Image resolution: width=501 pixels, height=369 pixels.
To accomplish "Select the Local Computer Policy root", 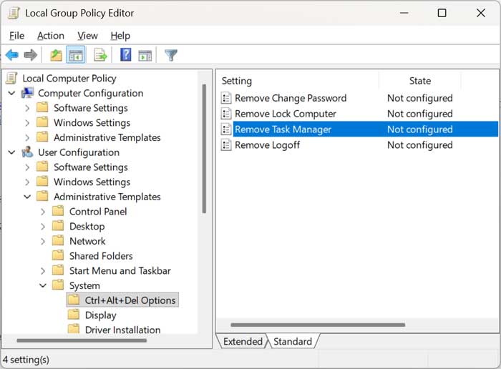I will [69, 78].
